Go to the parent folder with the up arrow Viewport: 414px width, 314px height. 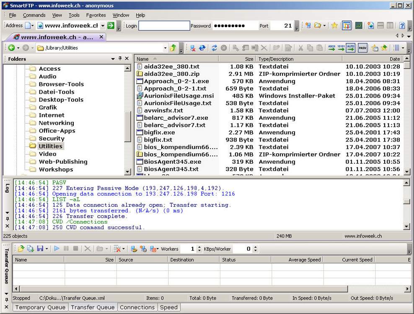click(x=173, y=48)
